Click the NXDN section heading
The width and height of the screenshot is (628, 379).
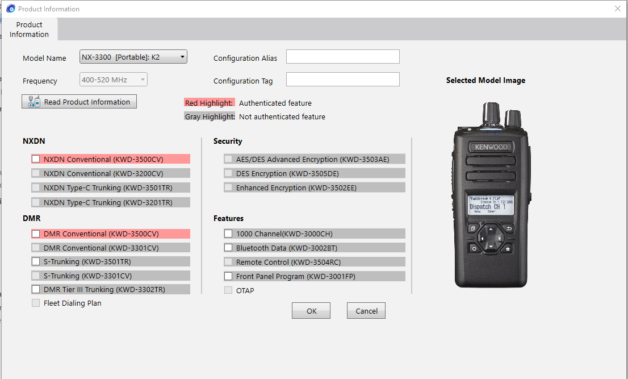click(x=34, y=141)
